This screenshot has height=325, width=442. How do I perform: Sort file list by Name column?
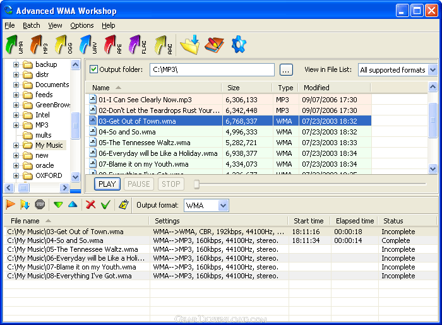pyautogui.click(x=153, y=88)
